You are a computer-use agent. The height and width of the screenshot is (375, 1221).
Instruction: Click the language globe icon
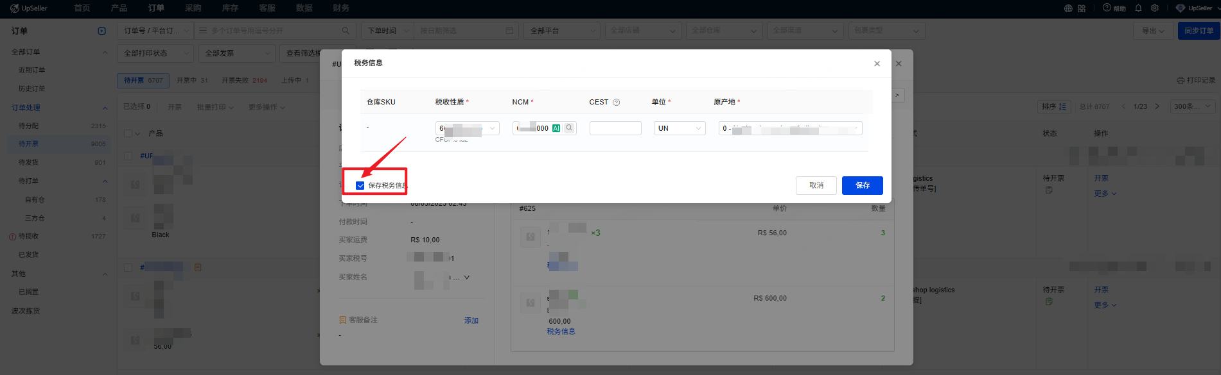pos(1068,8)
